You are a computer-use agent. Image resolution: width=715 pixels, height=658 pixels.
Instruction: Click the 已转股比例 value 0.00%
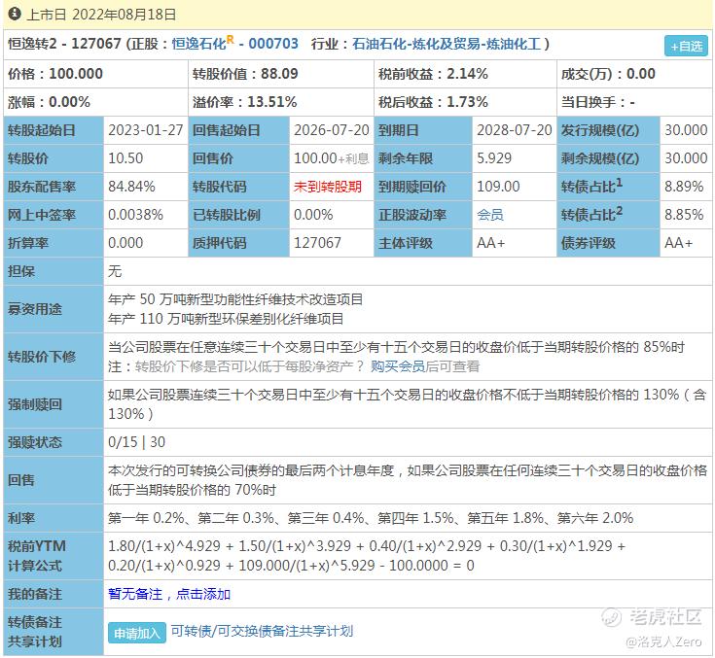click(313, 215)
